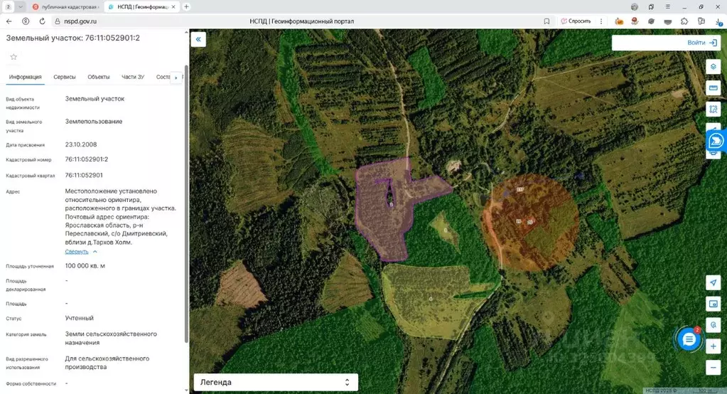Image resolution: width=727 pixels, height=394 pixels.
Task: Center map on my location
Action: [x=713, y=282]
